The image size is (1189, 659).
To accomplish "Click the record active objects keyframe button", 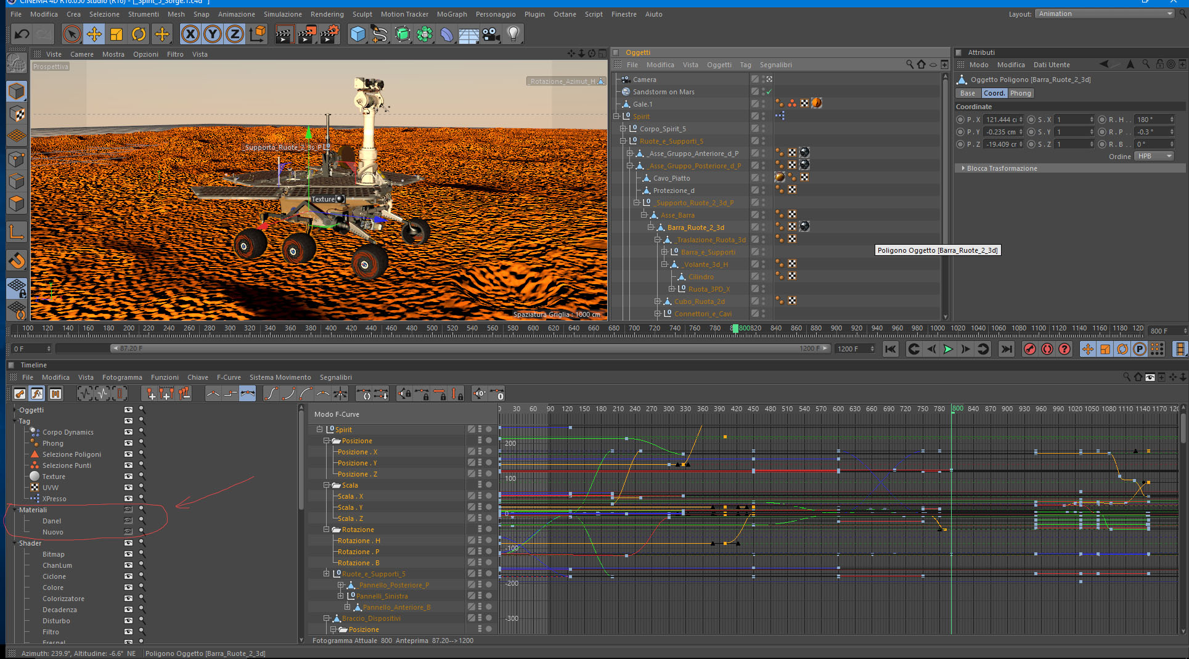I will [1029, 349].
